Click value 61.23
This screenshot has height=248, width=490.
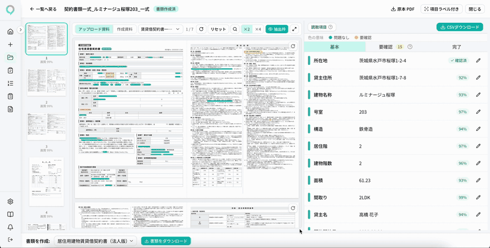pos(365,180)
